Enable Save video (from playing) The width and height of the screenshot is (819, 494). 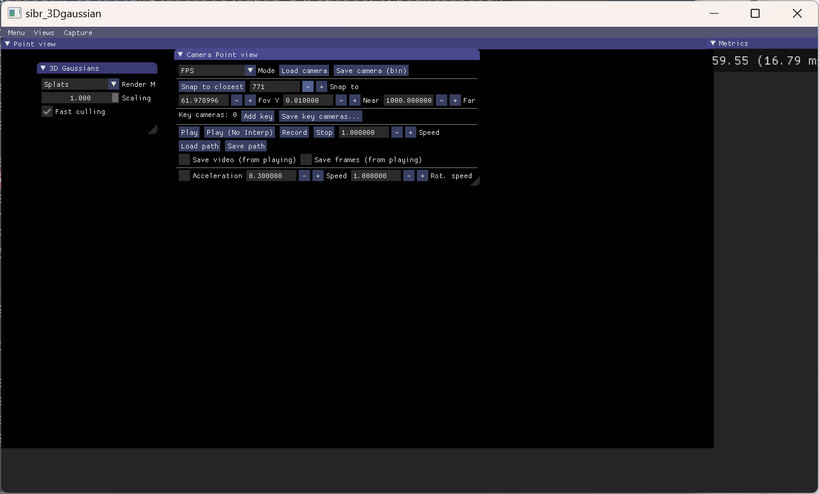click(x=184, y=159)
